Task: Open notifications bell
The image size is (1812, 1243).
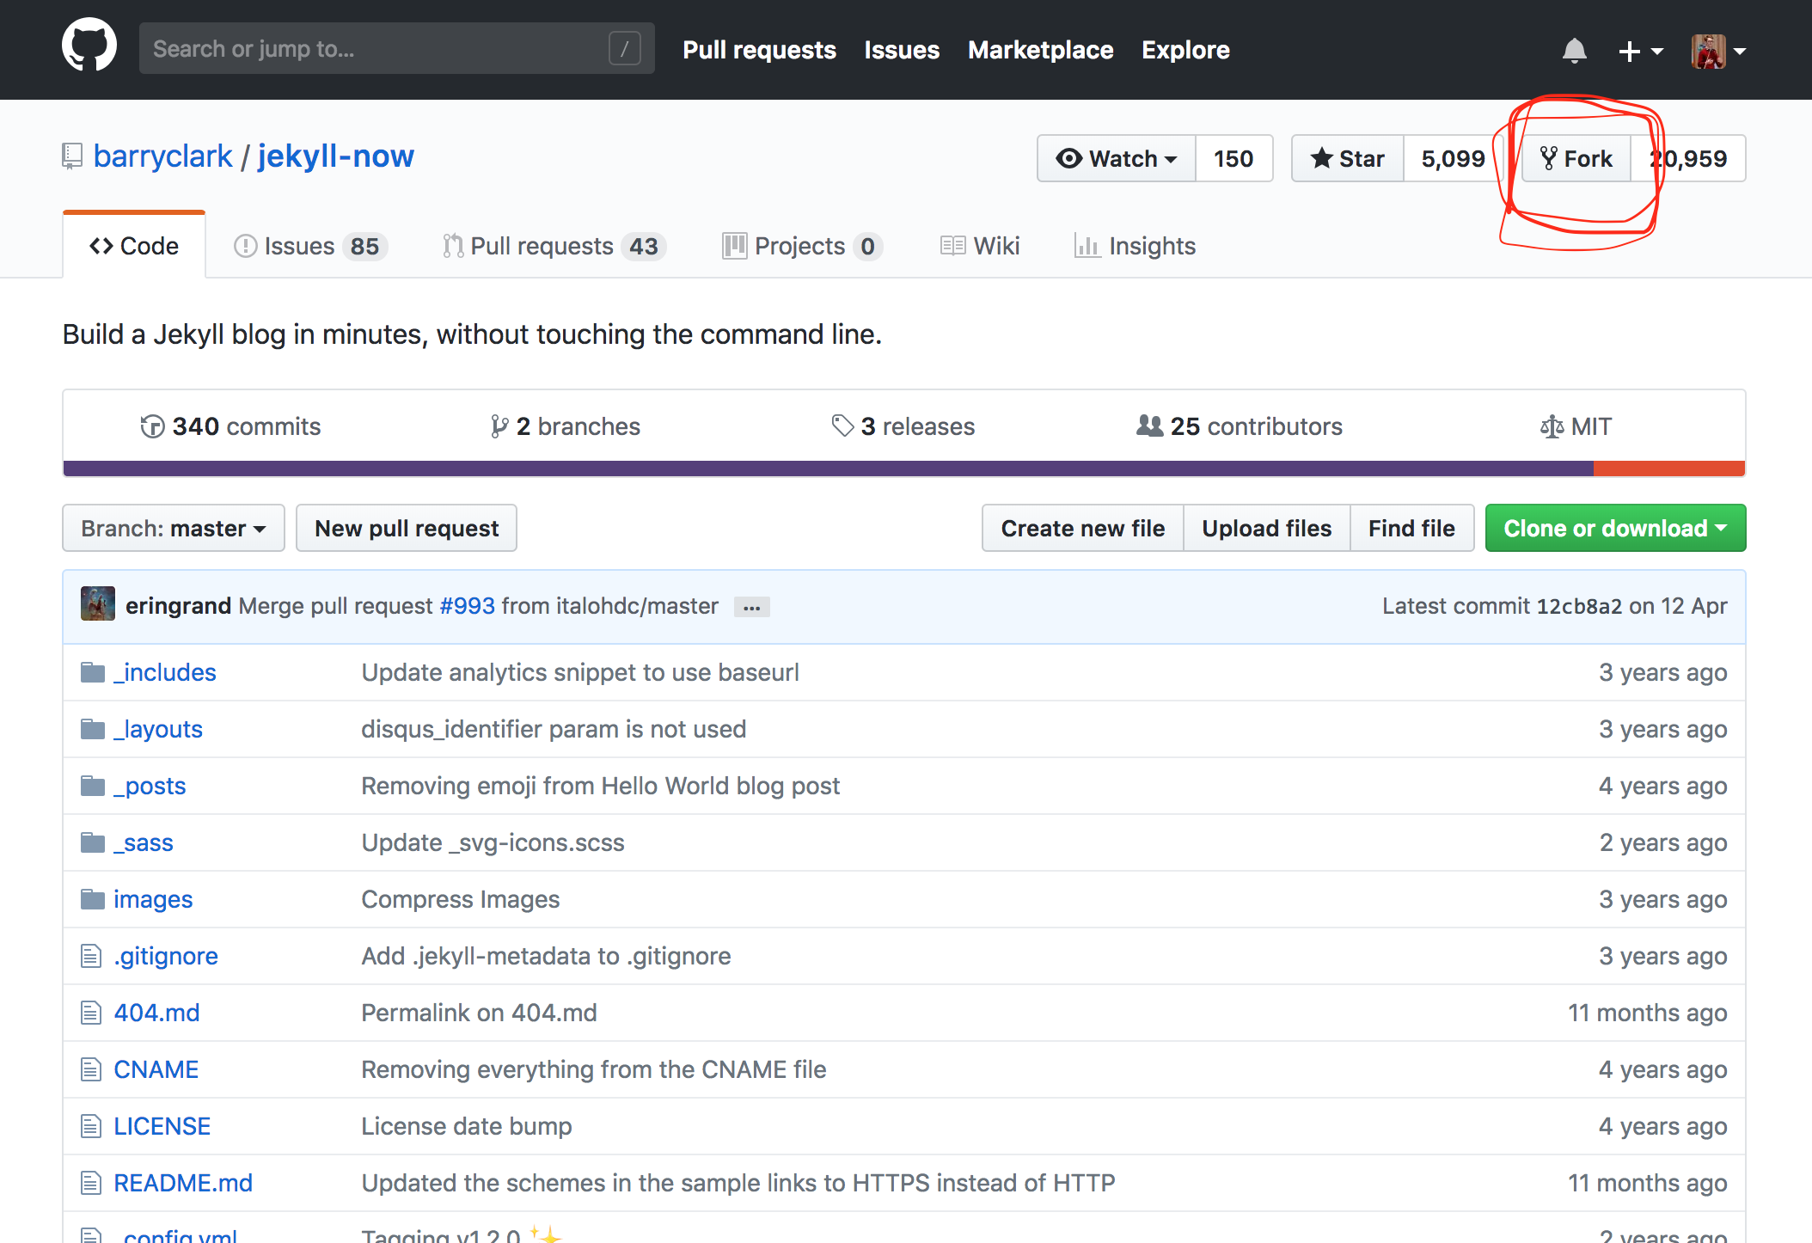Action: [1574, 51]
